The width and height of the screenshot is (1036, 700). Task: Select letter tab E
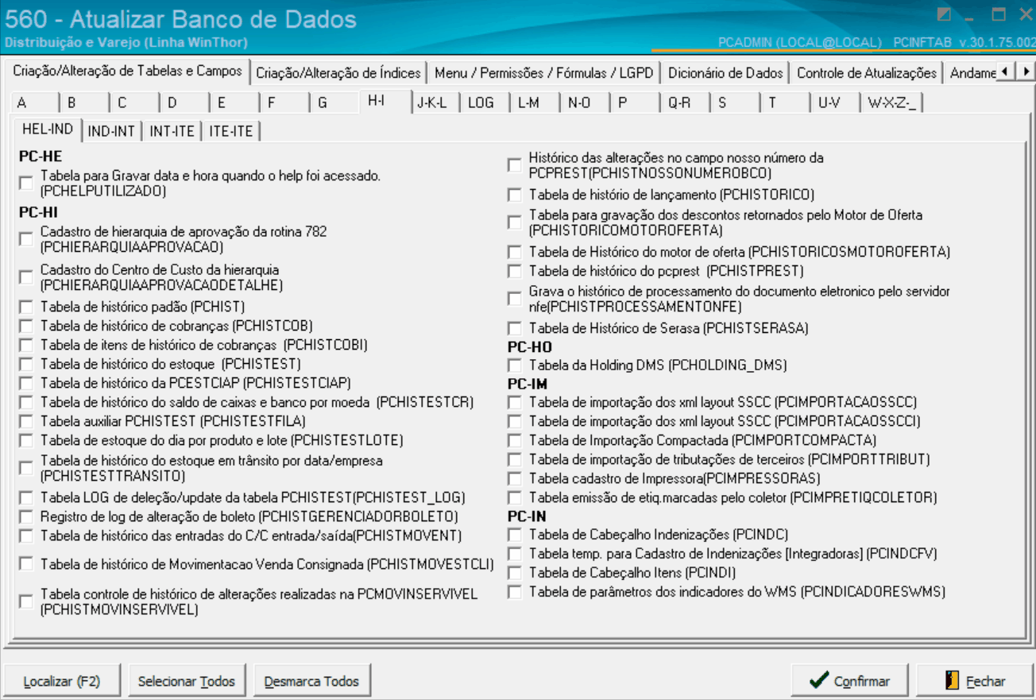(x=234, y=102)
